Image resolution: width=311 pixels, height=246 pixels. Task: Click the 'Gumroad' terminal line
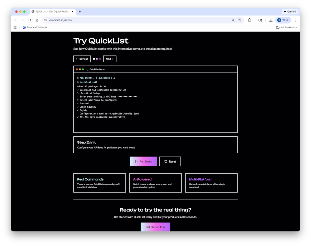click(83, 104)
